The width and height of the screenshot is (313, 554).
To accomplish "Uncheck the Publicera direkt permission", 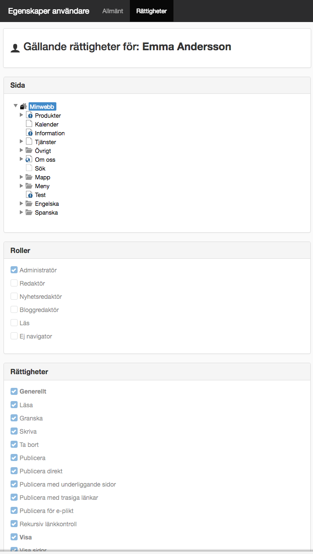I will (14, 471).
